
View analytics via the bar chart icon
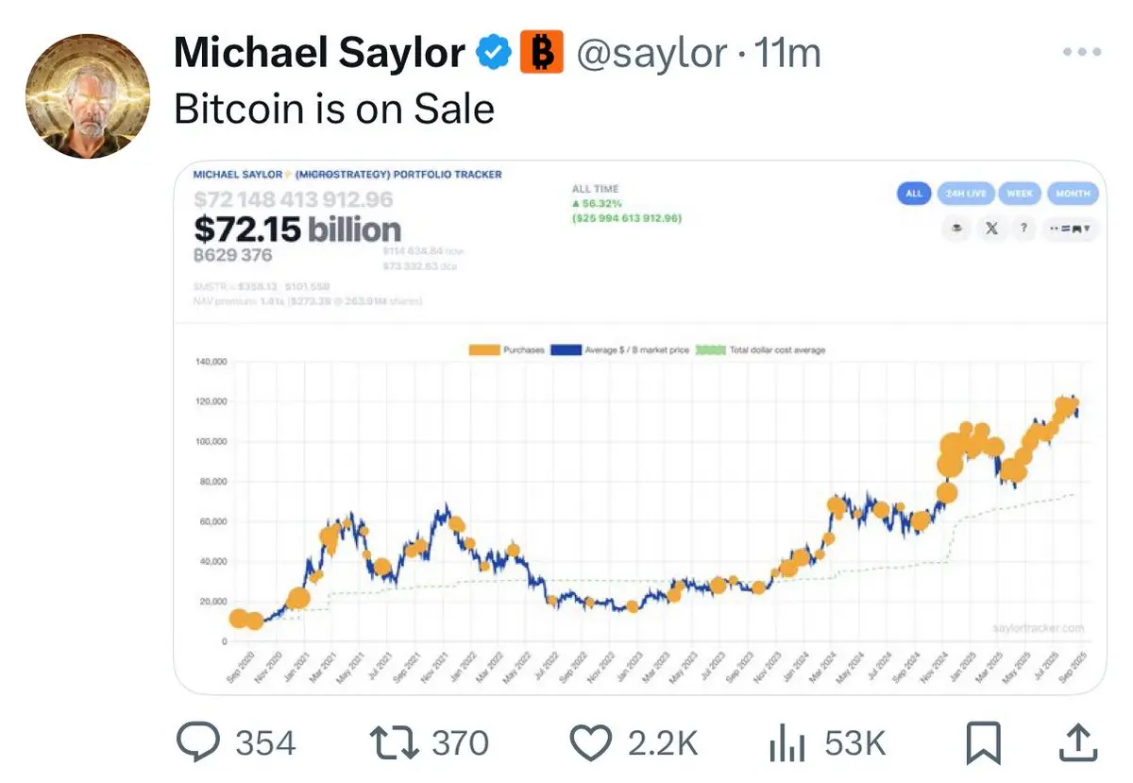point(786,743)
